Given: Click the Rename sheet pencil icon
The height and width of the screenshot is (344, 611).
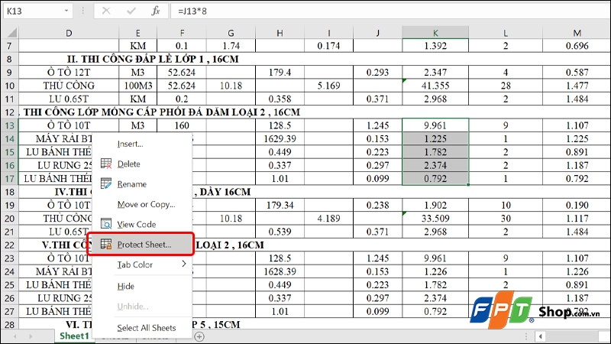Looking at the screenshot, I should pyautogui.click(x=106, y=183).
